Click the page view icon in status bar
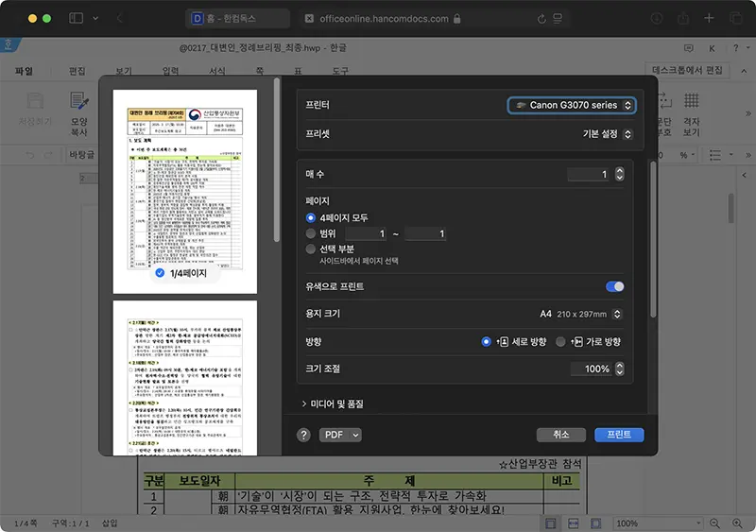 coord(551,523)
